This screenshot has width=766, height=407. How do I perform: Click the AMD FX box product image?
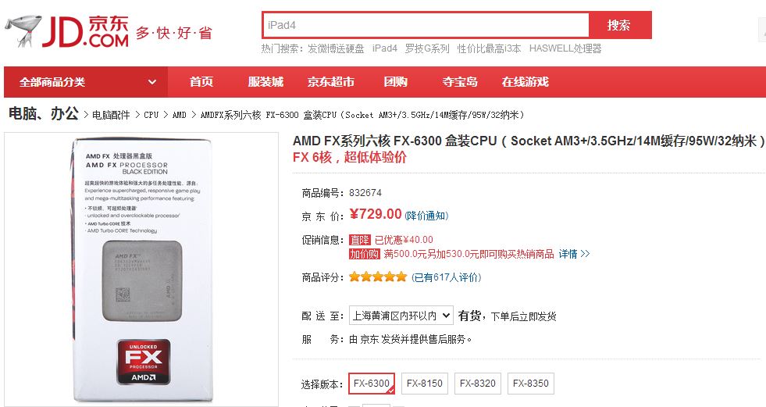point(141,270)
